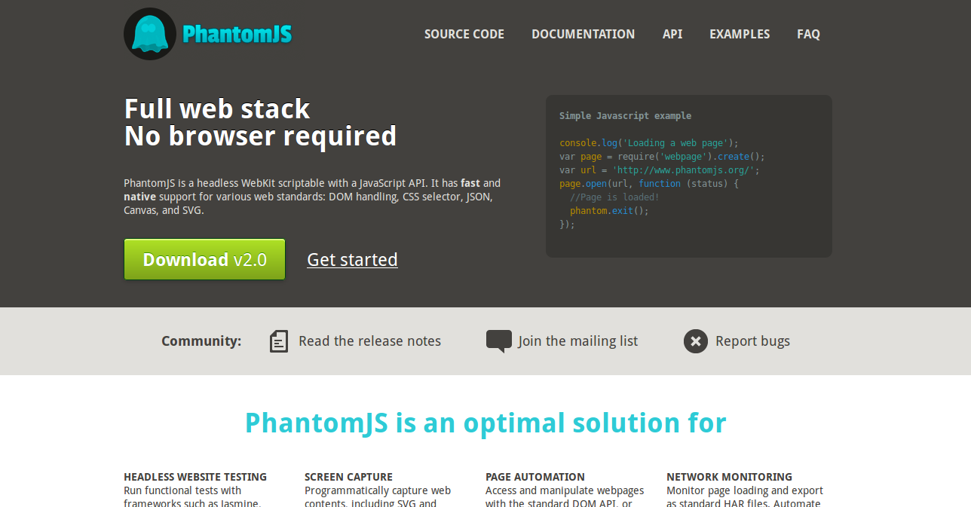Click HEADLESS WEBSITE TESTING heading
Viewport: 971px width, 507px height.
(x=195, y=477)
